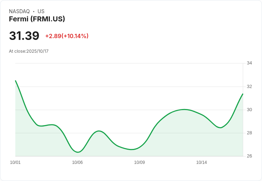Click the 31.39 closing price
The image size is (262, 181).
tap(24, 36)
